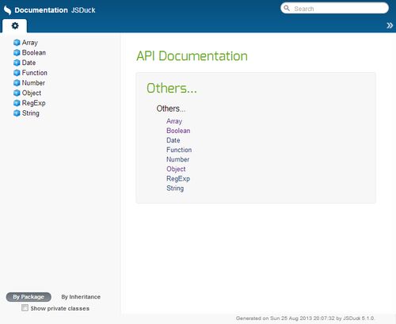This screenshot has height=324, width=396.
Task: Select Object in the sidebar tree
Action: click(x=32, y=93)
